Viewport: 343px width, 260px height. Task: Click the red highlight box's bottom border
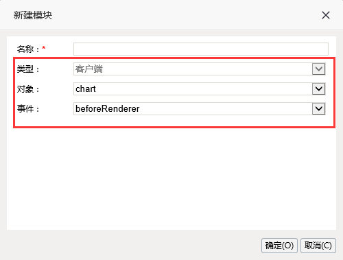click(174, 127)
